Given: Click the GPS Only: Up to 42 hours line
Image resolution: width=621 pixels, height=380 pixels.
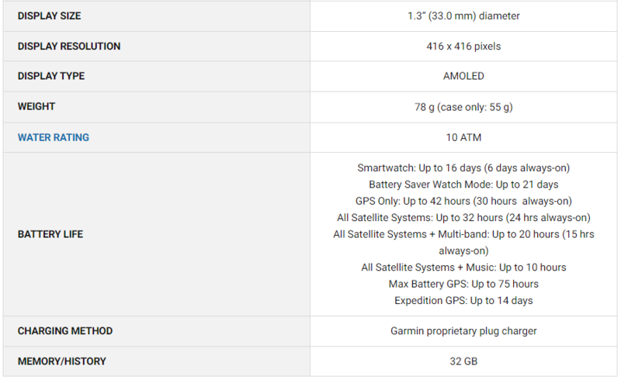Looking at the screenshot, I should (463, 201).
